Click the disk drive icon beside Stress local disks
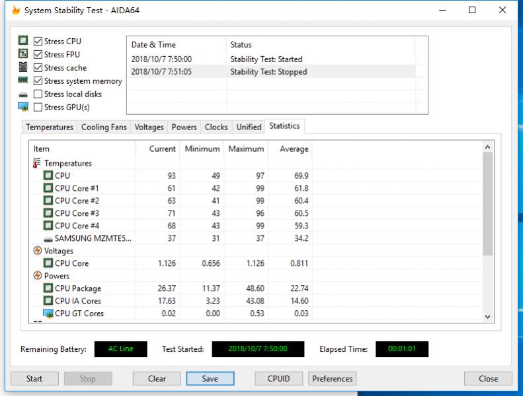The image size is (523, 396). coord(23,95)
